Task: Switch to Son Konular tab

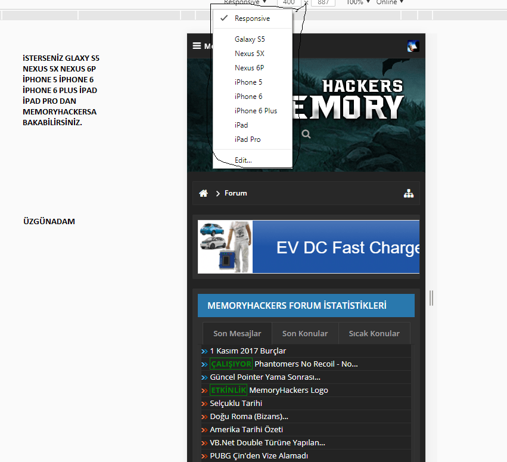Action: point(305,333)
